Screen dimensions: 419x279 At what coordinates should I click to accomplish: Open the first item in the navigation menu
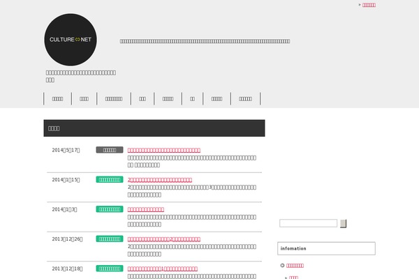pyautogui.click(x=57, y=99)
